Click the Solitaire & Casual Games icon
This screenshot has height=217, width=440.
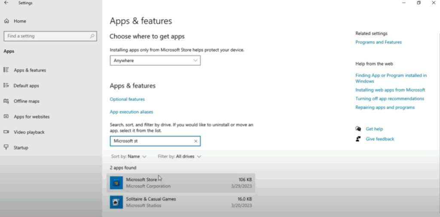click(116, 202)
